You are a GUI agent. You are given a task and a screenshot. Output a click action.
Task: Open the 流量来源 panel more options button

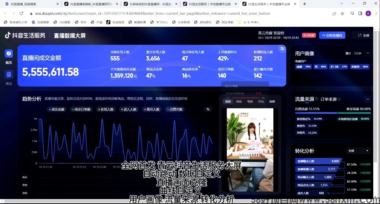pyautogui.click(x=368, y=99)
